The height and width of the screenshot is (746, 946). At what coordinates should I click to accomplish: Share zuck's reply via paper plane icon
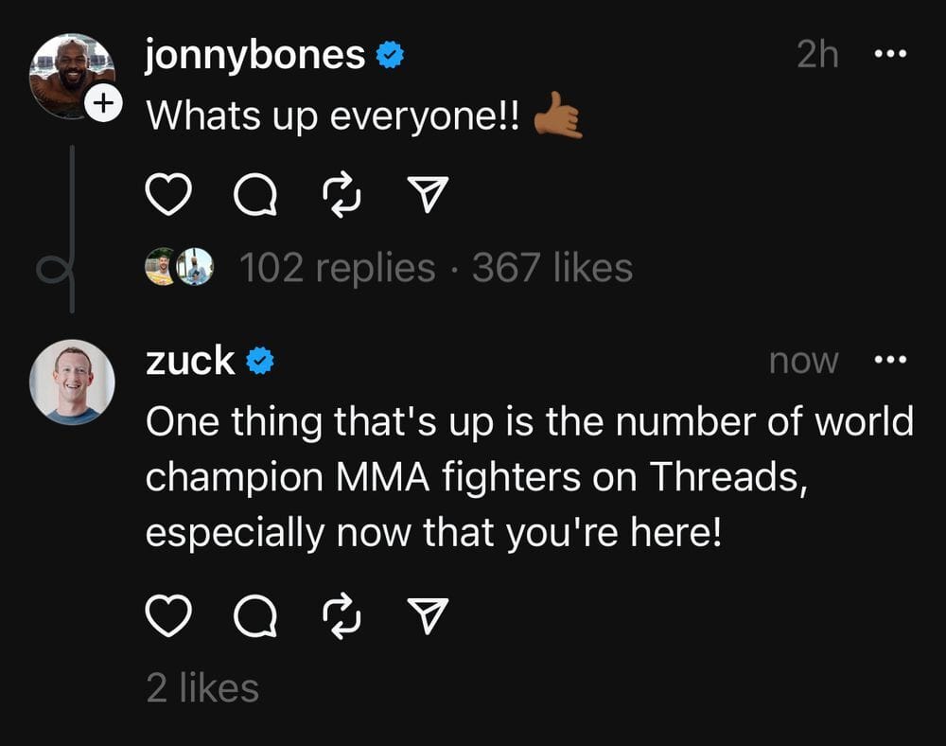pos(428,615)
